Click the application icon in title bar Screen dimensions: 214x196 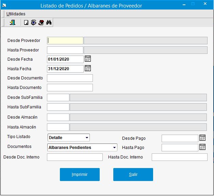[4, 5]
